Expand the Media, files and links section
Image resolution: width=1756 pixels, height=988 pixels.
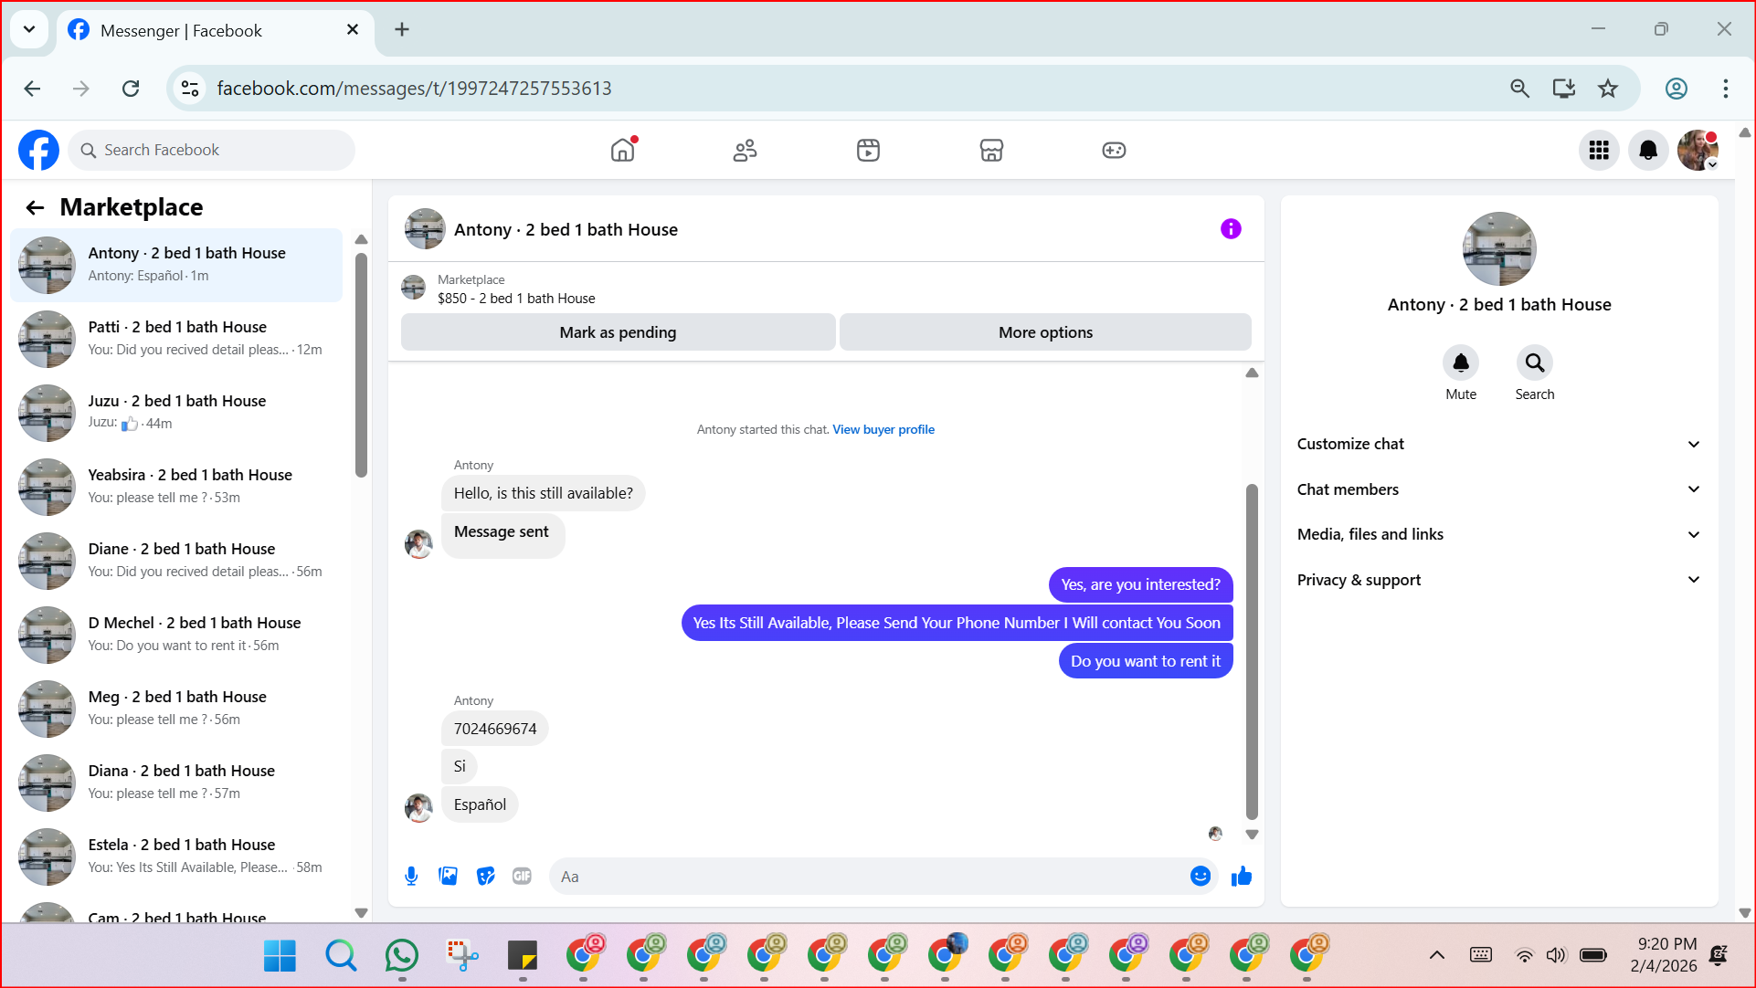pos(1498,534)
